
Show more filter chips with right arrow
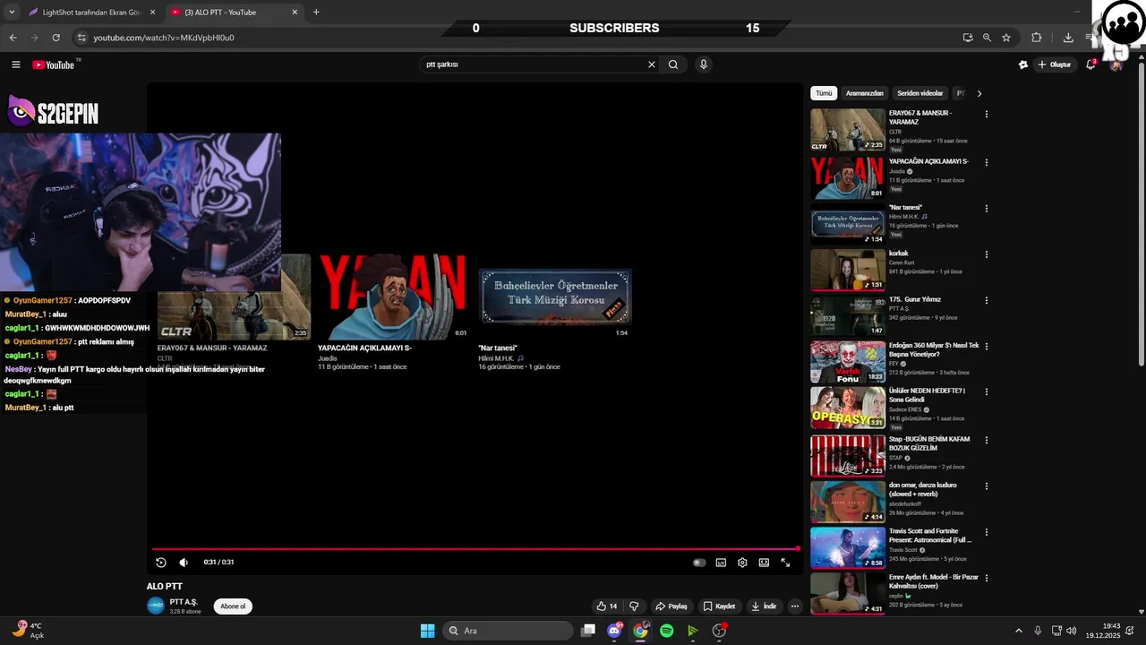click(x=979, y=93)
